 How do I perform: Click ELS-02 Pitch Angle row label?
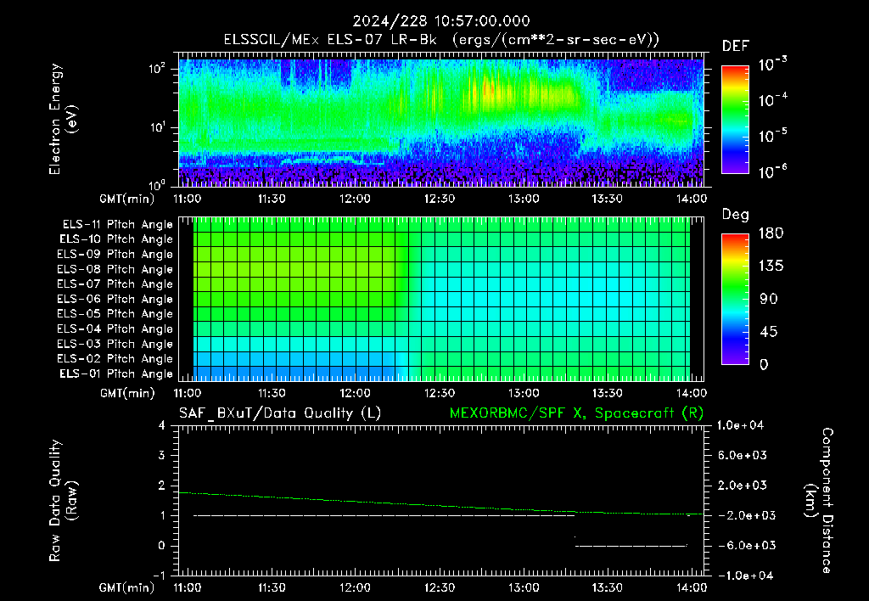[115, 359]
